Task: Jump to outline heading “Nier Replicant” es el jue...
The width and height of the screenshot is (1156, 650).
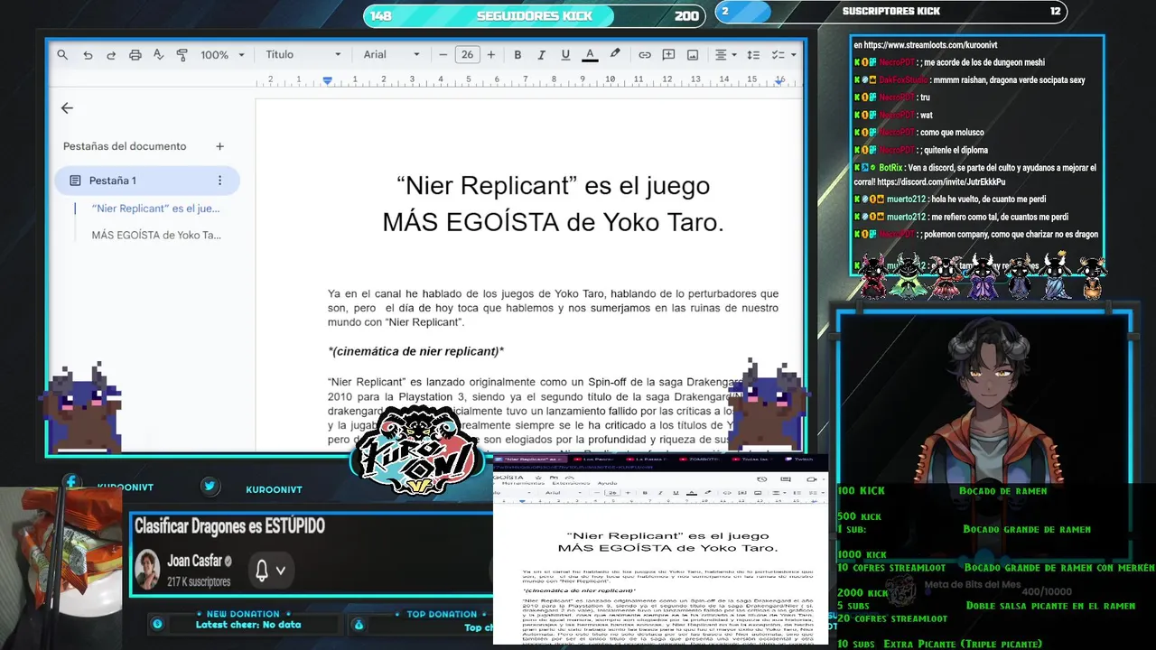Action: pyautogui.click(x=155, y=209)
